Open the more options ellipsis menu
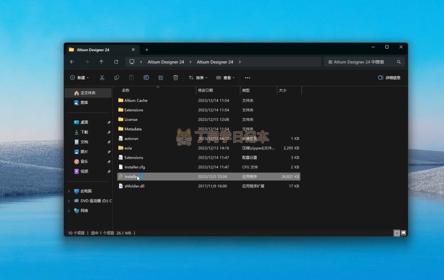 click(247, 78)
